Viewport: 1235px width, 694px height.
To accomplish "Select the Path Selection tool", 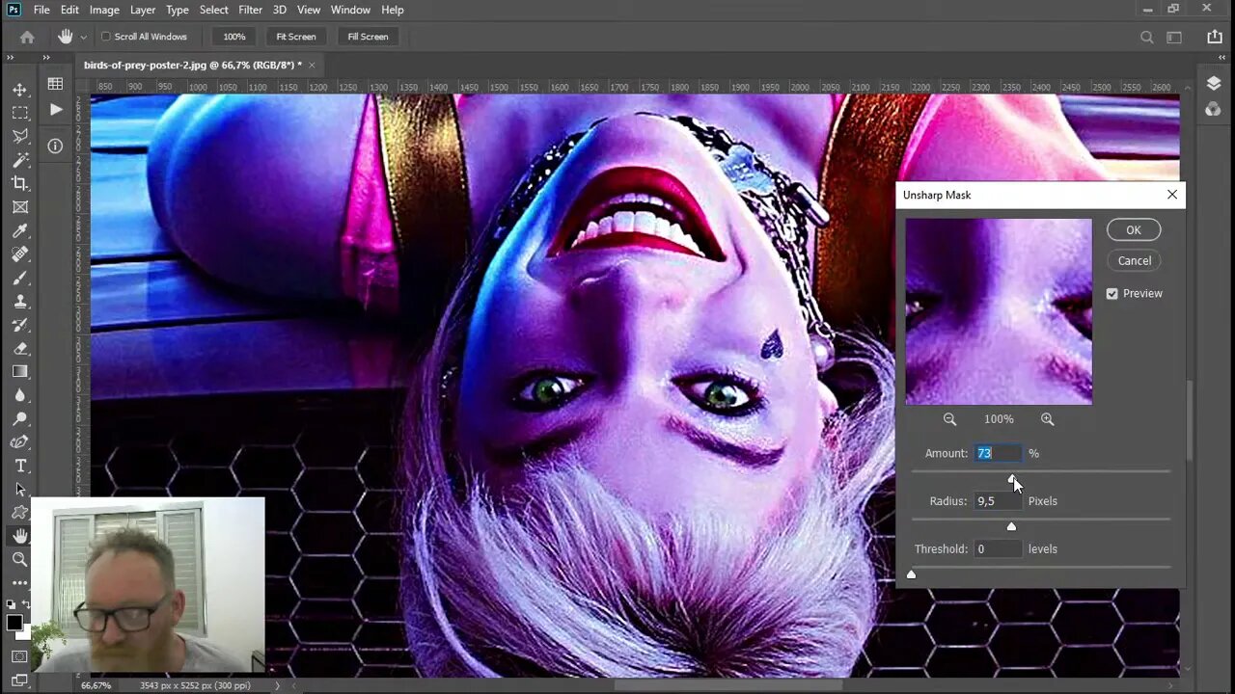I will point(20,490).
